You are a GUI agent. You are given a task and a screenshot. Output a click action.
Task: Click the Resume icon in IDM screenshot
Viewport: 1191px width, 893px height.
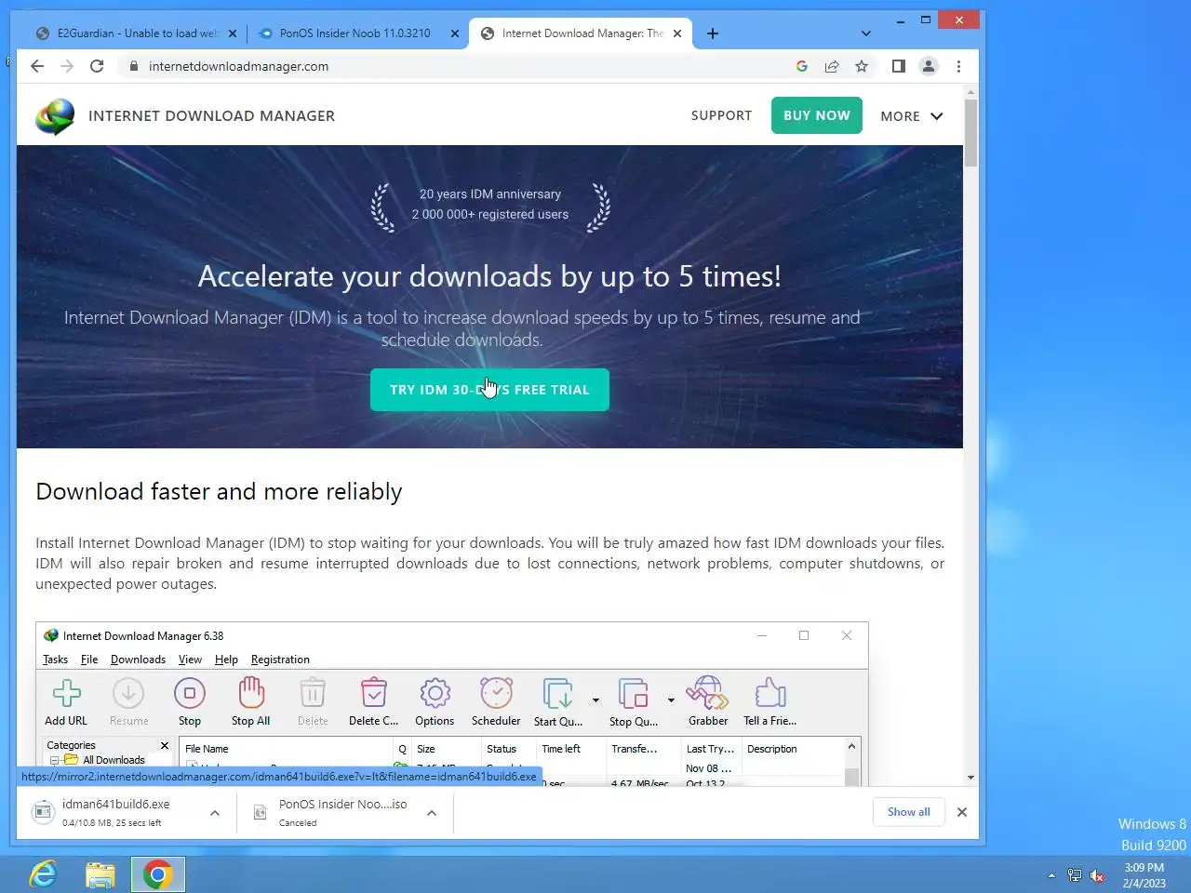(128, 693)
